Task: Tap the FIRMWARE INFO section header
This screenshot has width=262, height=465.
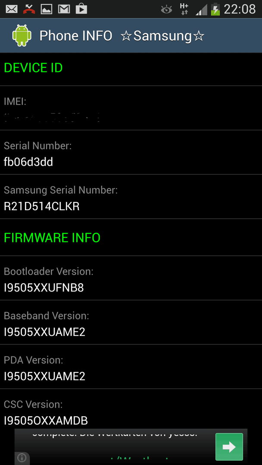Action: [x=52, y=238]
